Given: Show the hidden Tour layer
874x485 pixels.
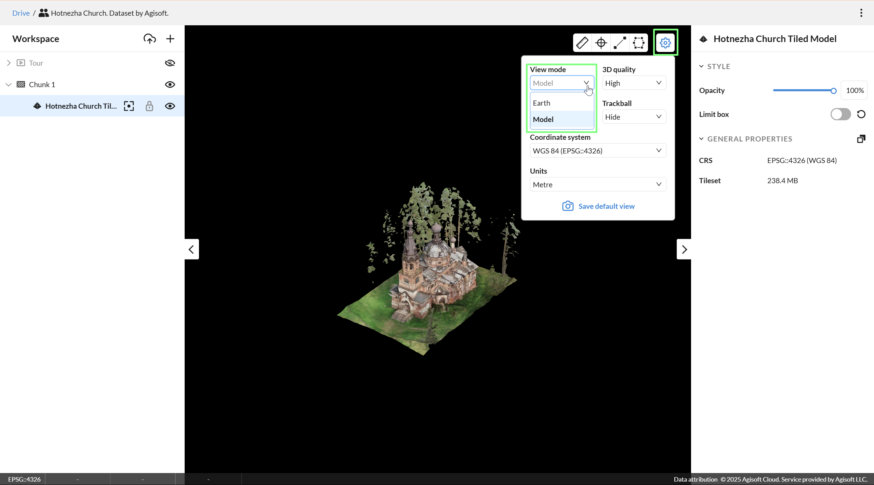Looking at the screenshot, I should 170,63.
